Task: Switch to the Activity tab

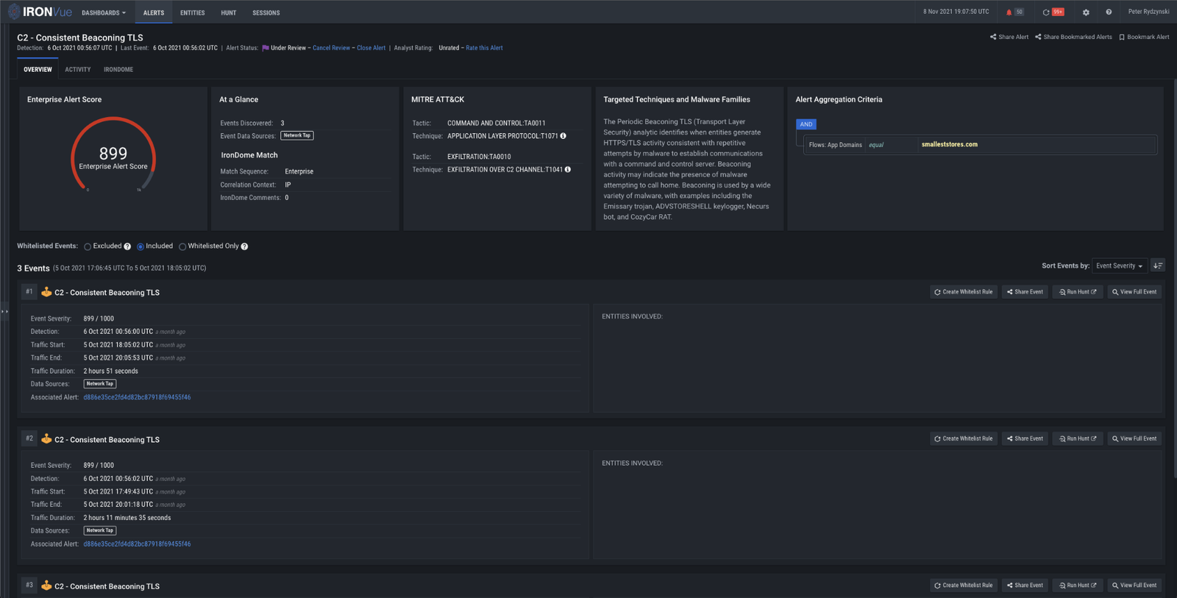Action: click(78, 69)
